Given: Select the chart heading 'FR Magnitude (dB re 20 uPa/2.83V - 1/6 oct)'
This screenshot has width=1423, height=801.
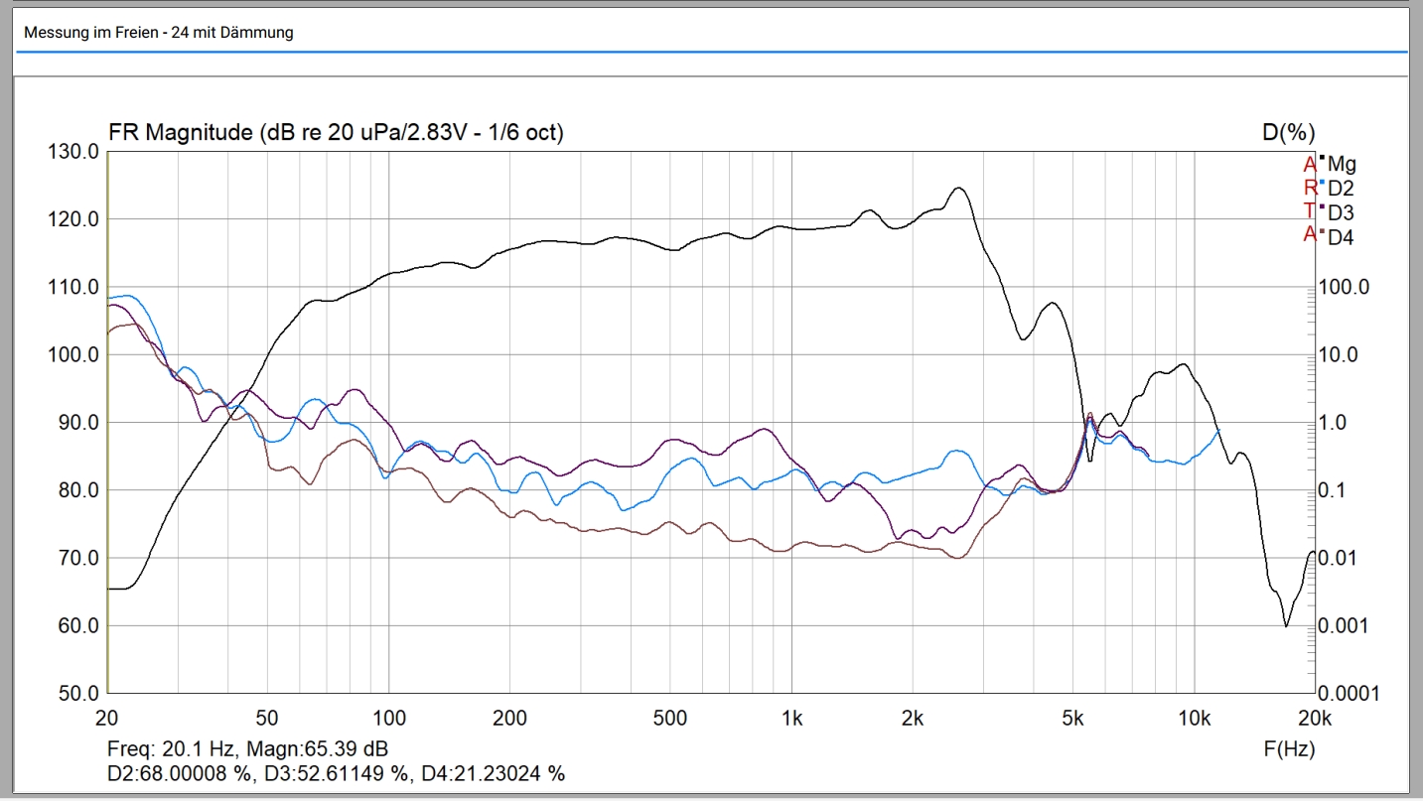Looking at the screenshot, I should 336,132.
